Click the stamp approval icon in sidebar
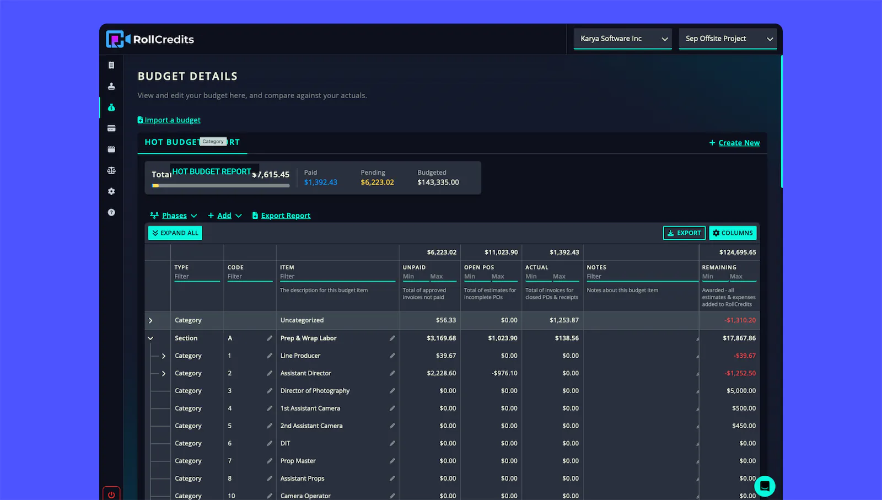 tap(111, 86)
